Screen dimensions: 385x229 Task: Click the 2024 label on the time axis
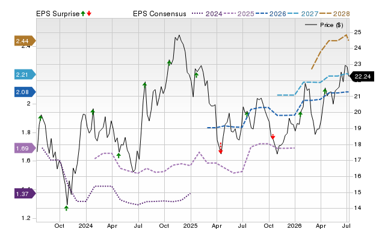pos(85,225)
